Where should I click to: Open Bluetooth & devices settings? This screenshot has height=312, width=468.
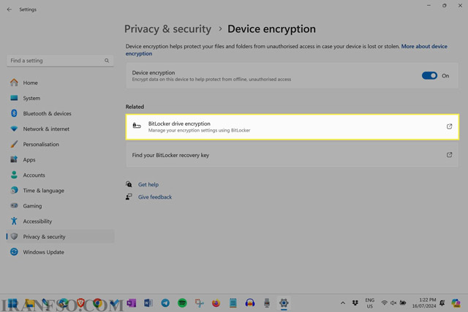pos(60,114)
